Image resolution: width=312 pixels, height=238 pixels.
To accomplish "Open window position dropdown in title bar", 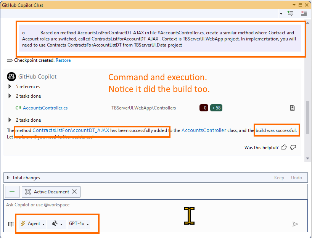I will pyautogui.click(x=294, y=5).
